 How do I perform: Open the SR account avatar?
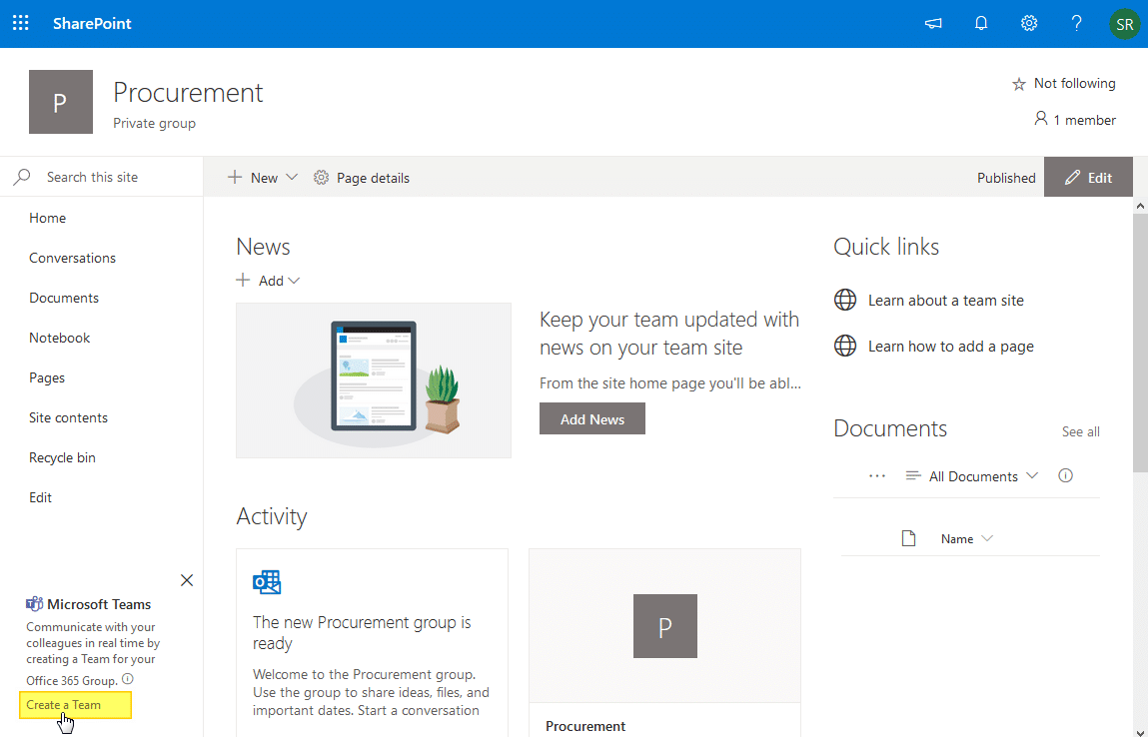point(1124,23)
